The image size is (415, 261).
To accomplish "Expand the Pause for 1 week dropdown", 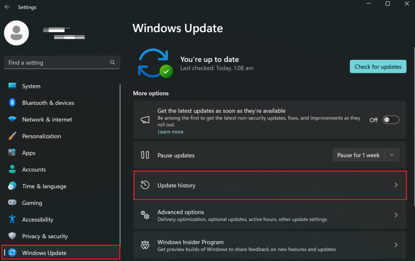I will coord(391,155).
